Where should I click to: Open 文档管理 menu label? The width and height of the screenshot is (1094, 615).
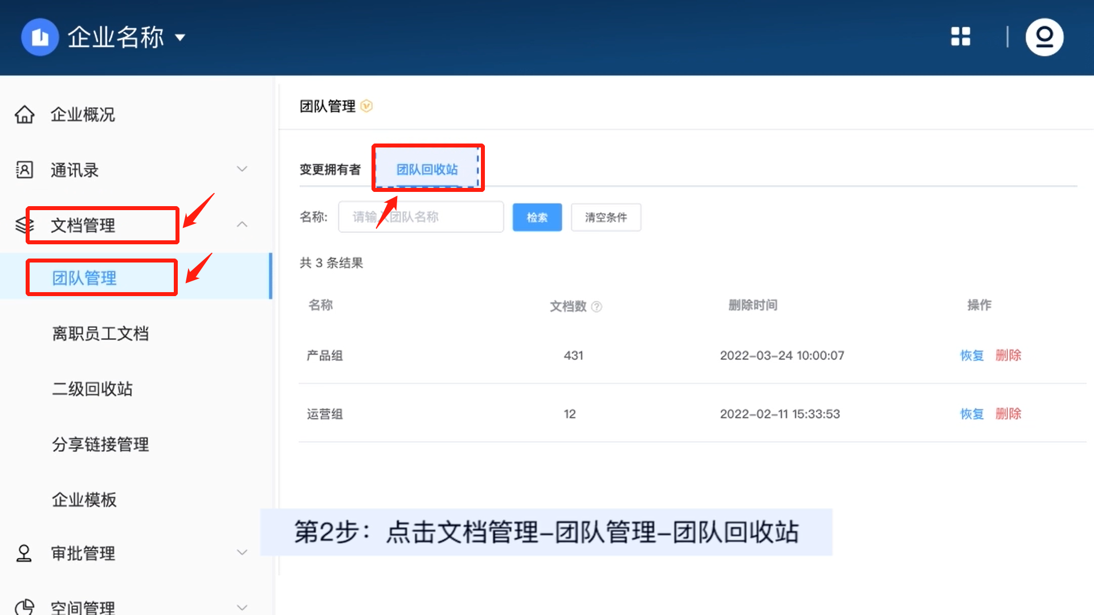[x=83, y=225]
